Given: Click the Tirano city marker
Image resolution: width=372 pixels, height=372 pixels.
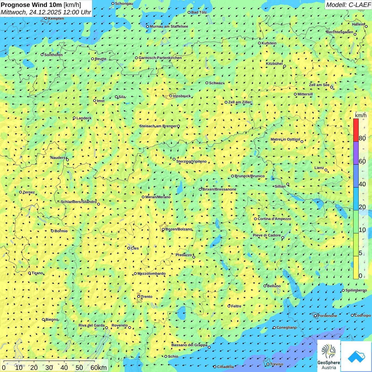Looking at the screenshot, I should [x=29, y=273].
